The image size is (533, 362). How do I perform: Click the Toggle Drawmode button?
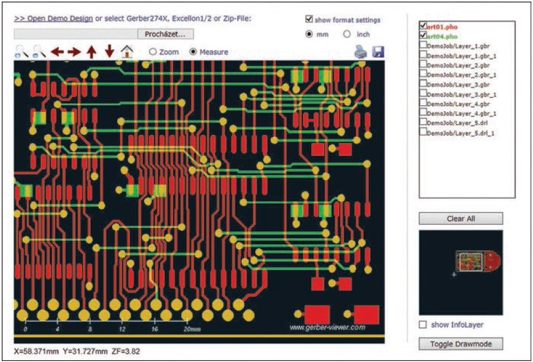pyautogui.click(x=461, y=344)
